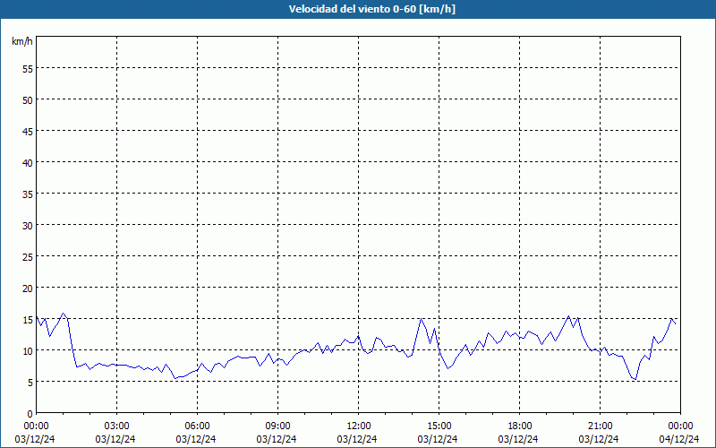This screenshot has width=716, height=448.
Task: Click the "15:00" time label
Action: 439,426
